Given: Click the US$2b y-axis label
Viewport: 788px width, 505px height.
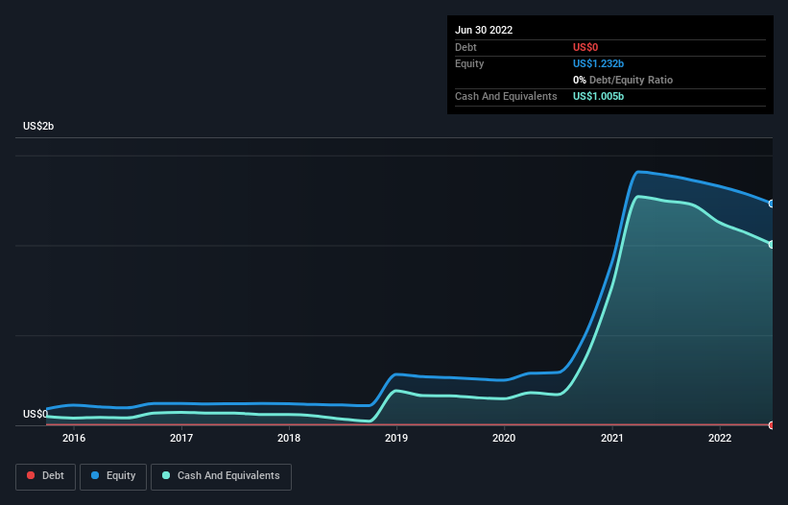Looking at the screenshot, I should (38, 126).
